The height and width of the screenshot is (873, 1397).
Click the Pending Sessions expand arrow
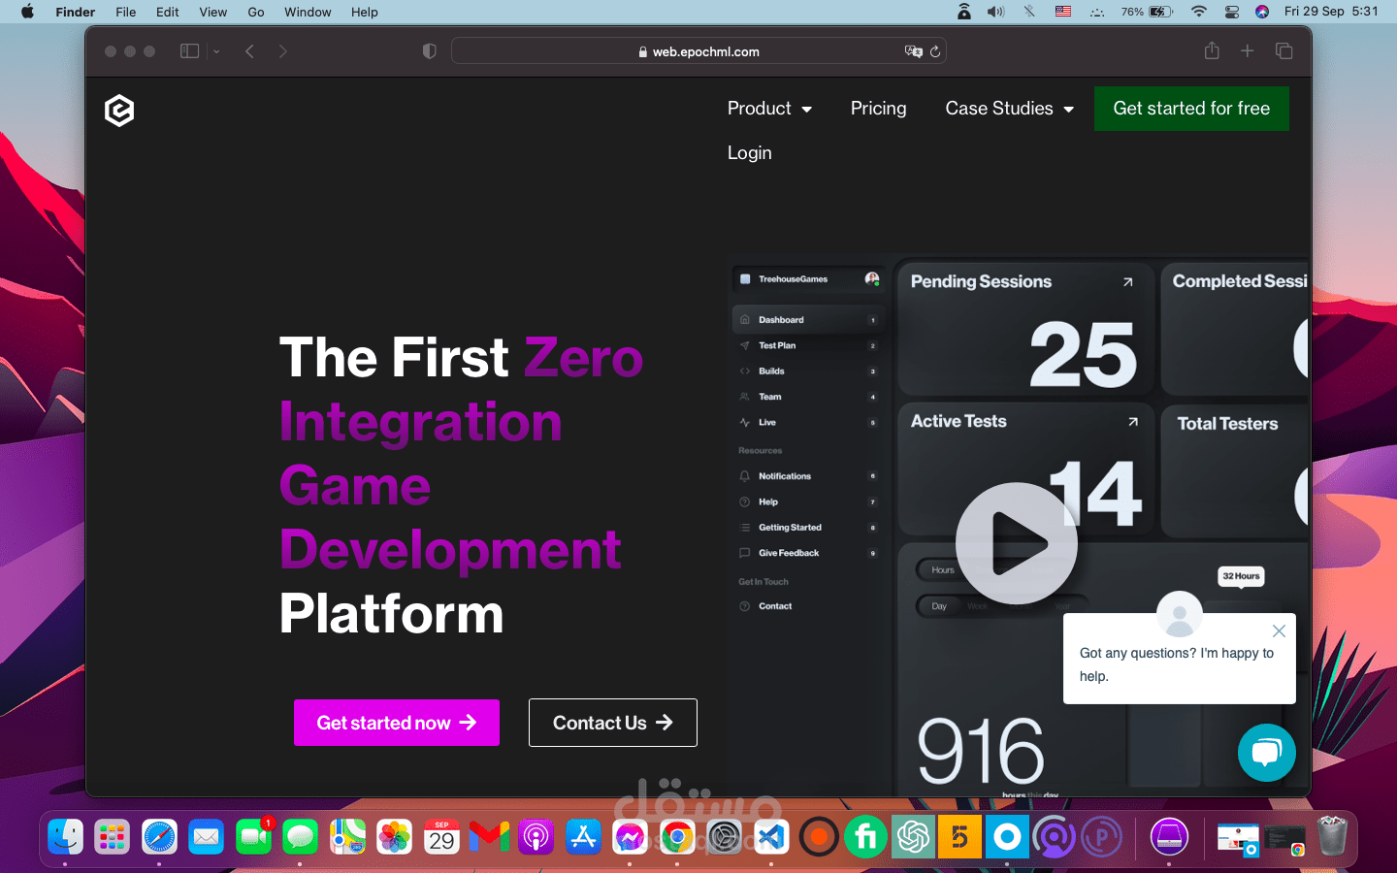(x=1126, y=282)
